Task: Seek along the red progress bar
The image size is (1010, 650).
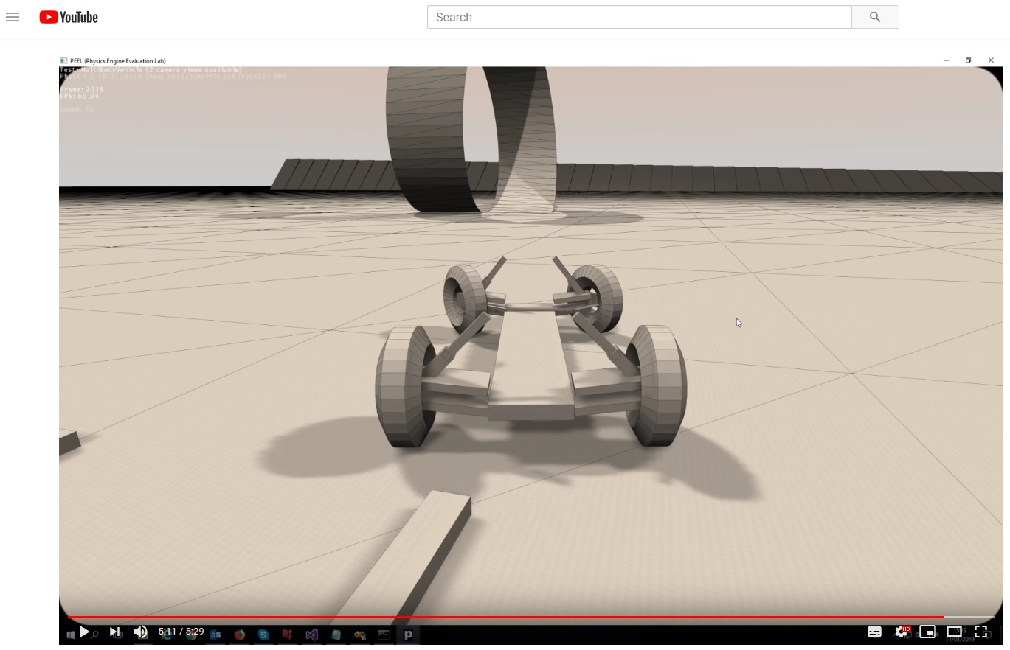Action: click(x=530, y=617)
